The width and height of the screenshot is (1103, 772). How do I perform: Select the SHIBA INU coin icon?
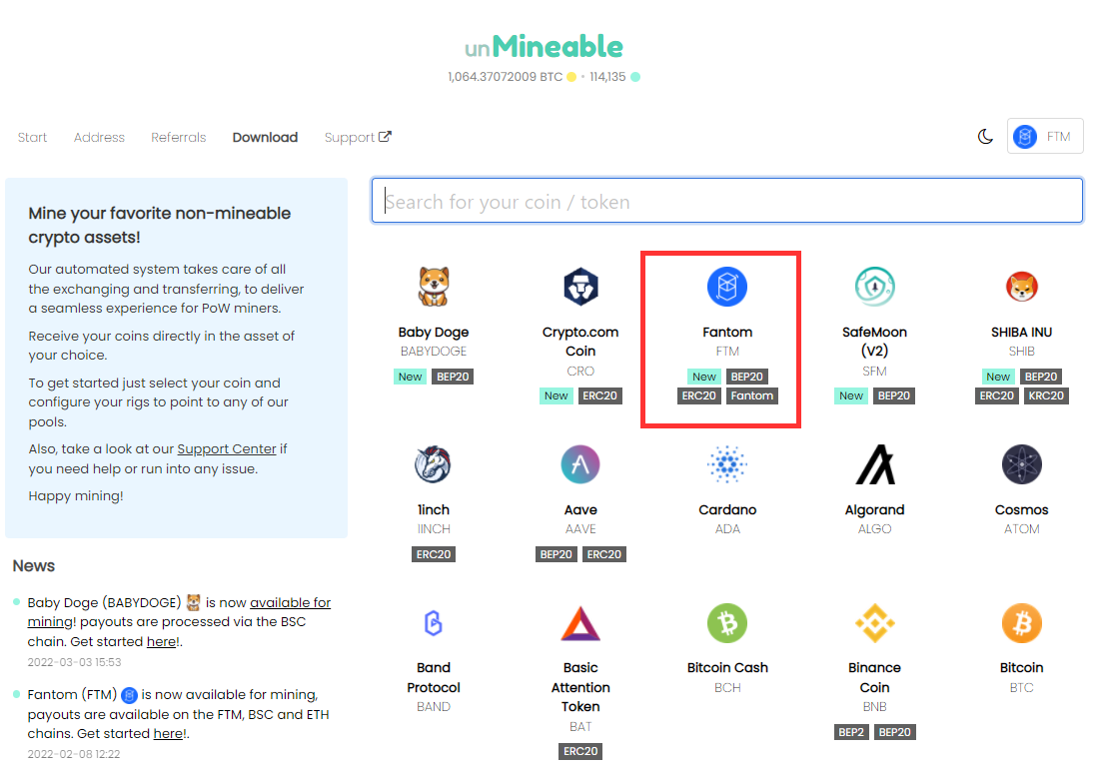1021,287
